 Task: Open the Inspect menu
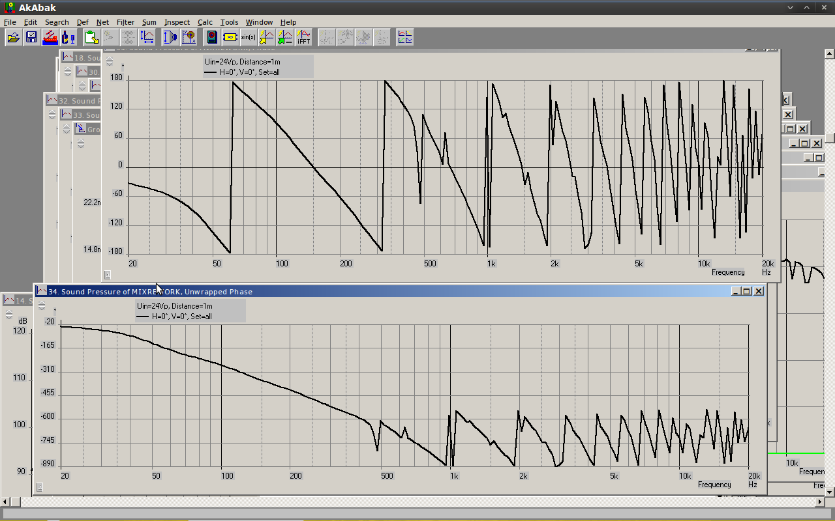[177, 22]
